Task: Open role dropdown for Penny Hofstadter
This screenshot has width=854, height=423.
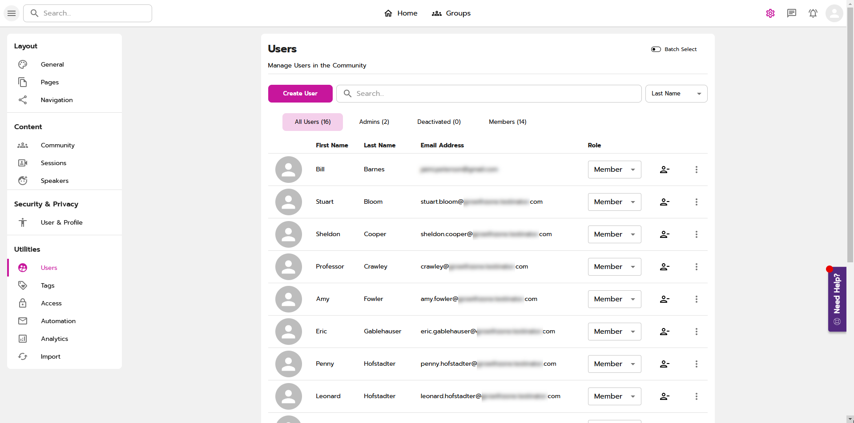Action: (614, 364)
